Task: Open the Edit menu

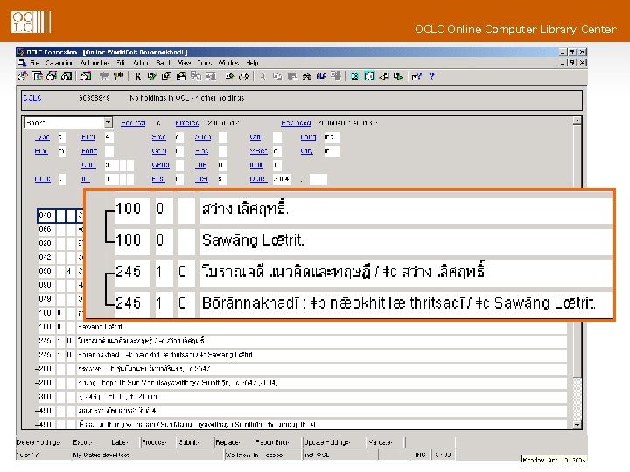Action: tap(121, 63)
